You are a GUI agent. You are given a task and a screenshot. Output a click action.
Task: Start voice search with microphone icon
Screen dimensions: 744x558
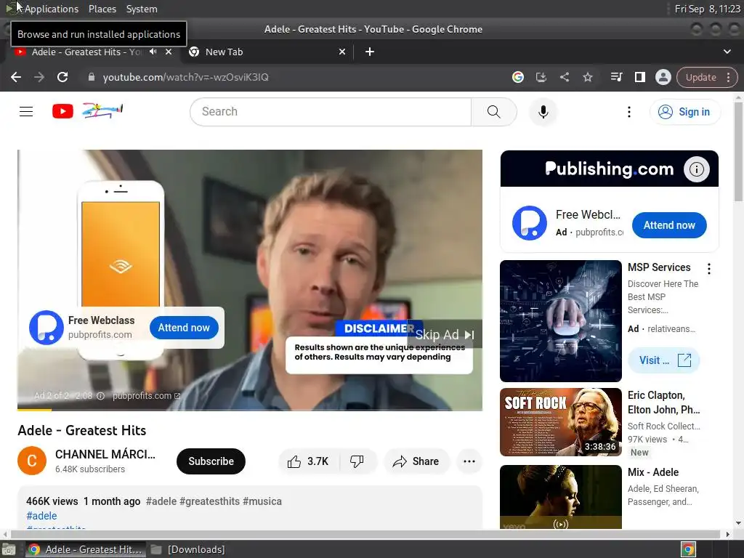[x=543, y=111]
